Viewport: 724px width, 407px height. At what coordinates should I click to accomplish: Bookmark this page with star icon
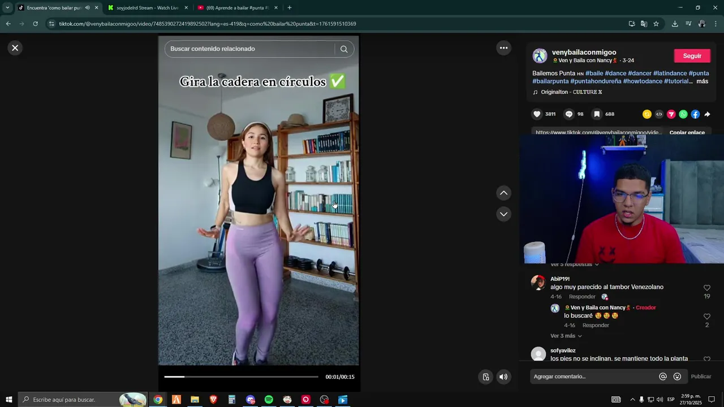click(656, 24)
